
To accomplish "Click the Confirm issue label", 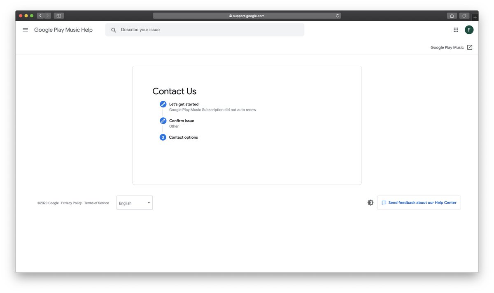I will click(182, 121).
